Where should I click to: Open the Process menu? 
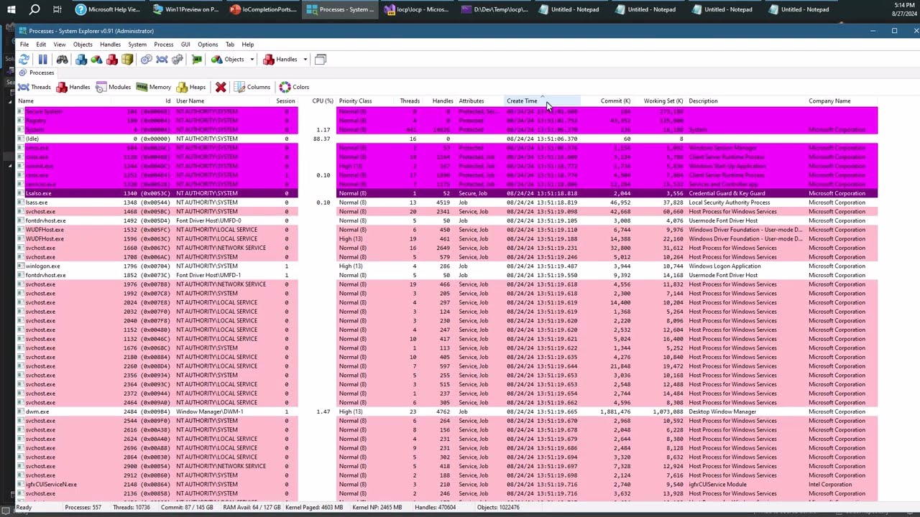pyautogui.click(x=164, y=45)
